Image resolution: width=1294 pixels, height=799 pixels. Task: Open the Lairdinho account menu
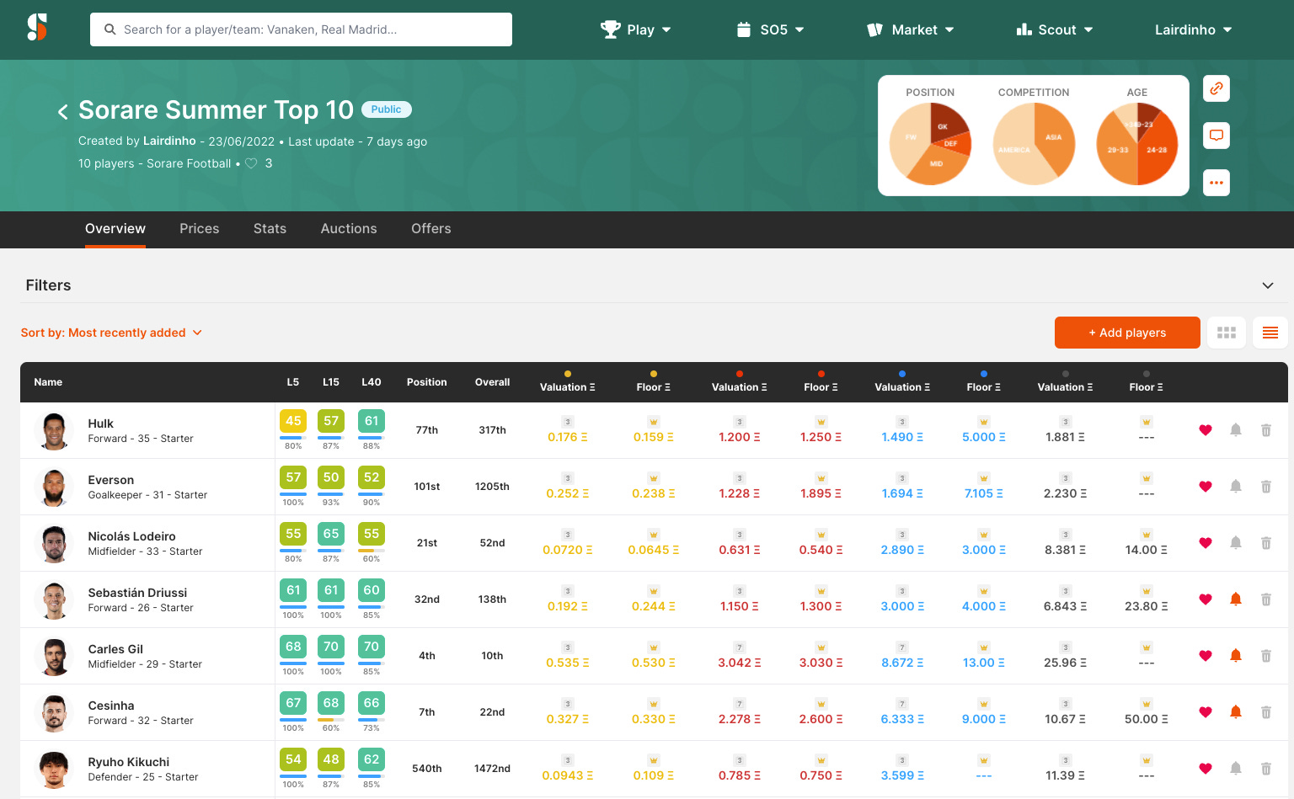1193,29
